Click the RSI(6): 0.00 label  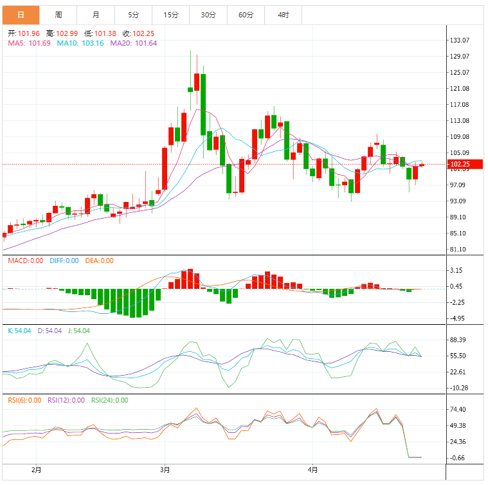(24, 400)
